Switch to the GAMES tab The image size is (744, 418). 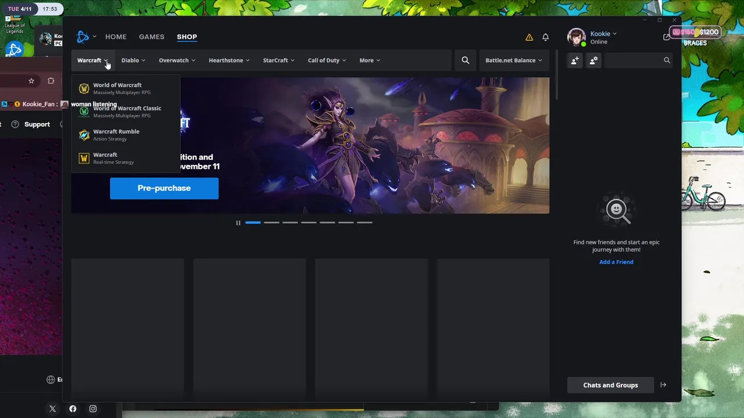coord(152,37)
